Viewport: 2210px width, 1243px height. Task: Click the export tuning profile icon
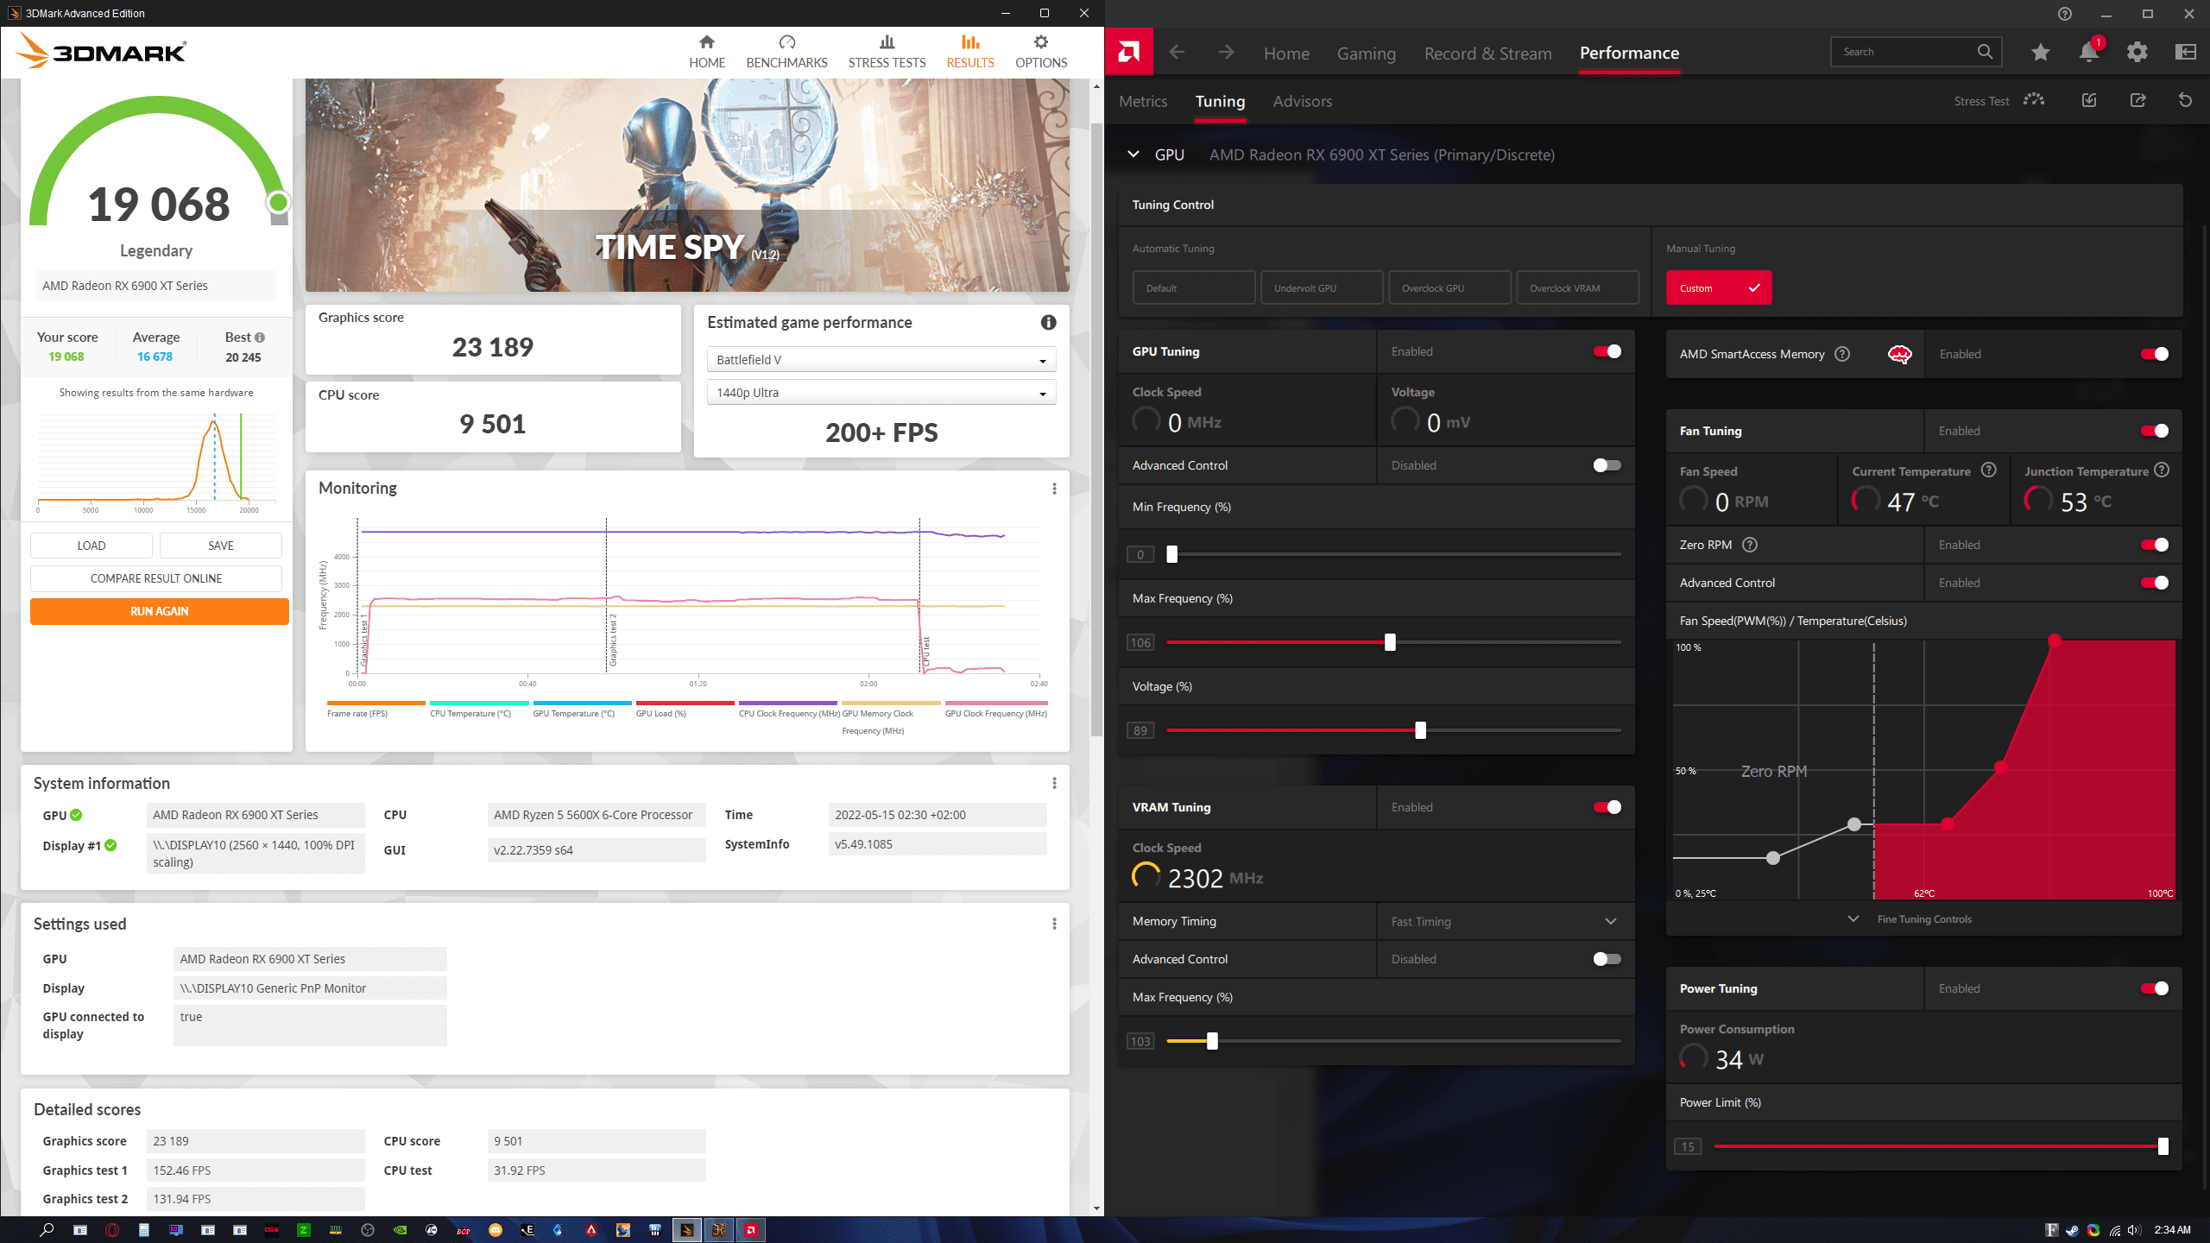click(2137, 100)
